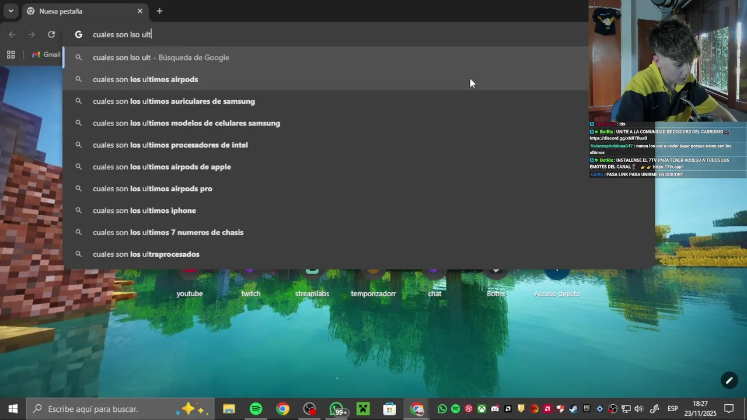Click the customize page pencil button

coord(729,380)
